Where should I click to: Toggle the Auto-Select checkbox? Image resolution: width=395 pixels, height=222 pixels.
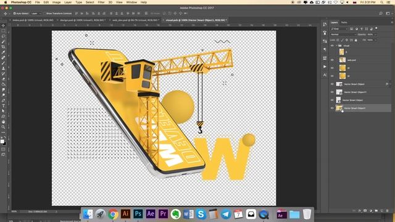pyautogui.click(x=14, y=14)
